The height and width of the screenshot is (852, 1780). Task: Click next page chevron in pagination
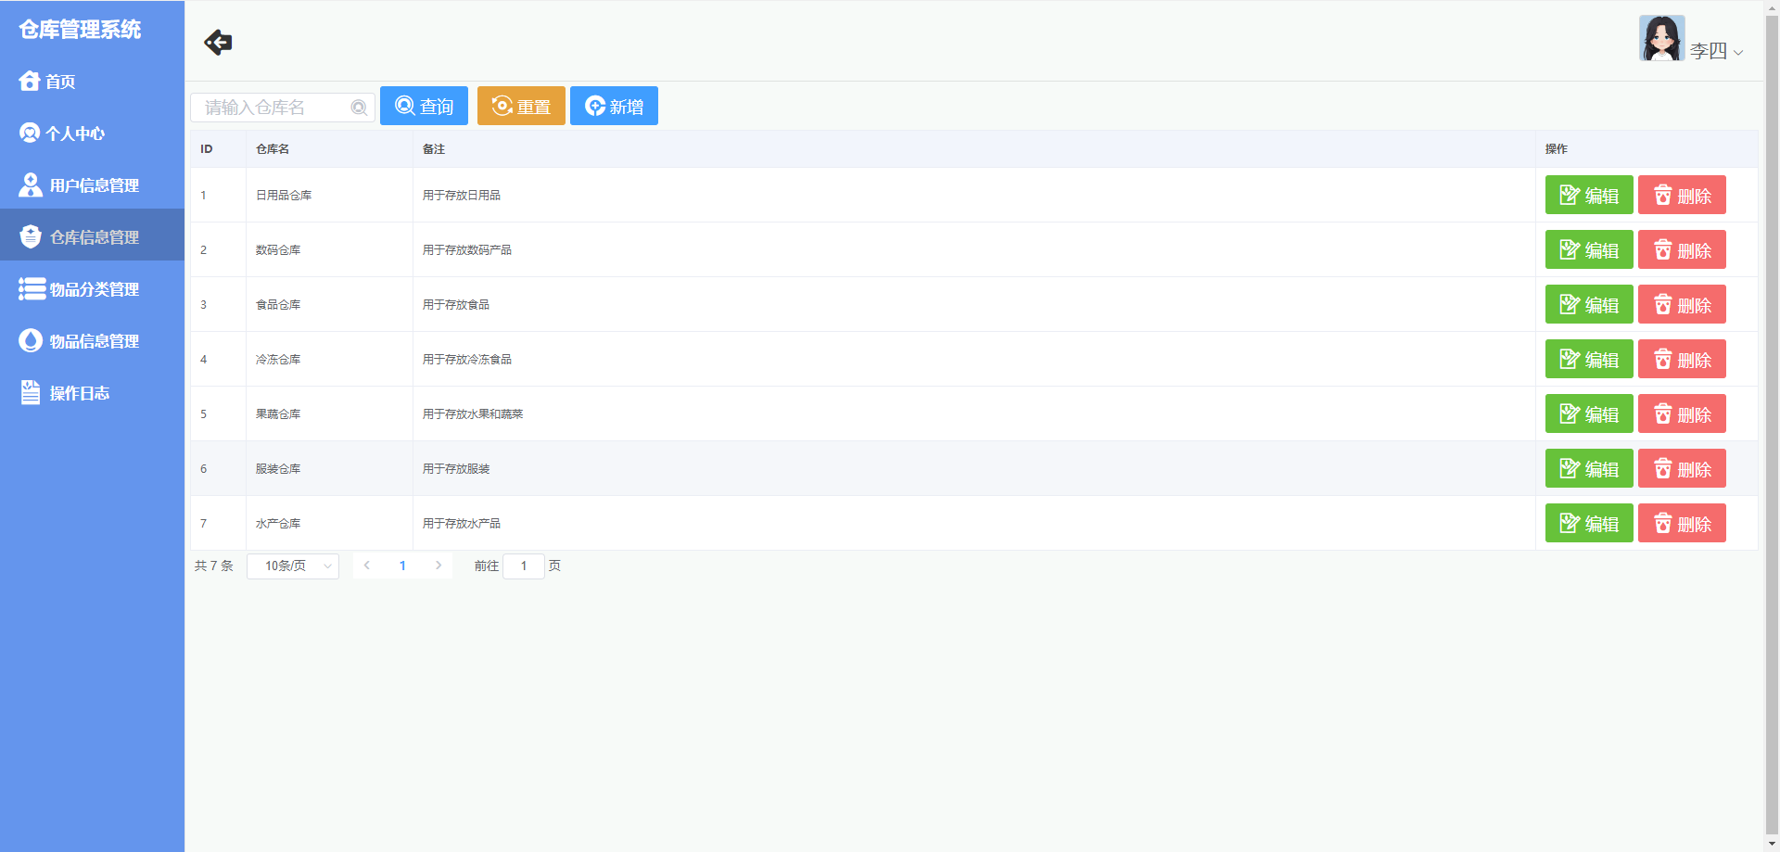click(438, 565)
